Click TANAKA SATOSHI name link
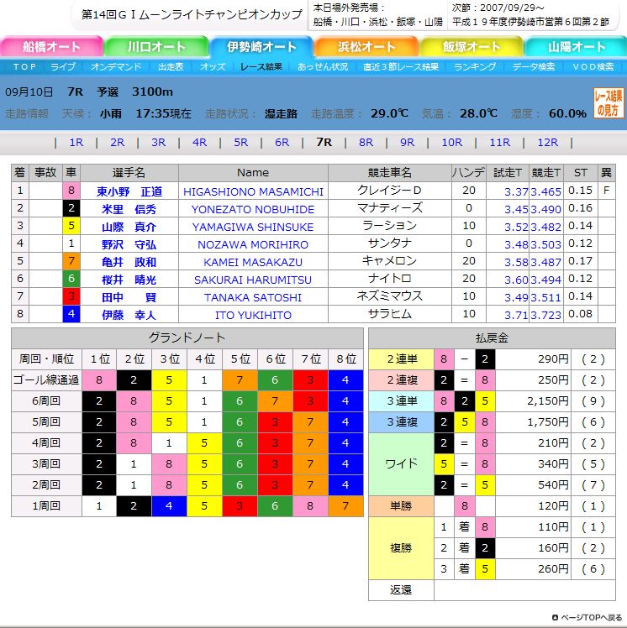Image resolution: width=627 pixels, height=628 pixels. 253,297
